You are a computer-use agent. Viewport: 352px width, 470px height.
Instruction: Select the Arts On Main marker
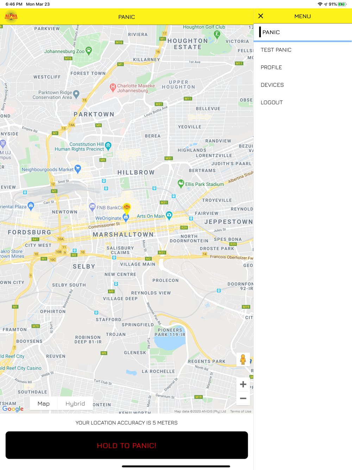pyautogui.click(x=169, y=215)
